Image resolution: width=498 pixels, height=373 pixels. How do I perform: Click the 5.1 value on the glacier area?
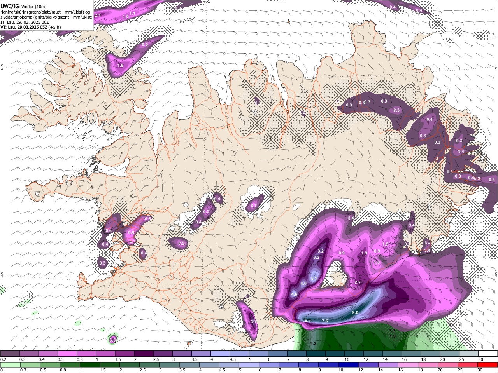tap(314, 278)
